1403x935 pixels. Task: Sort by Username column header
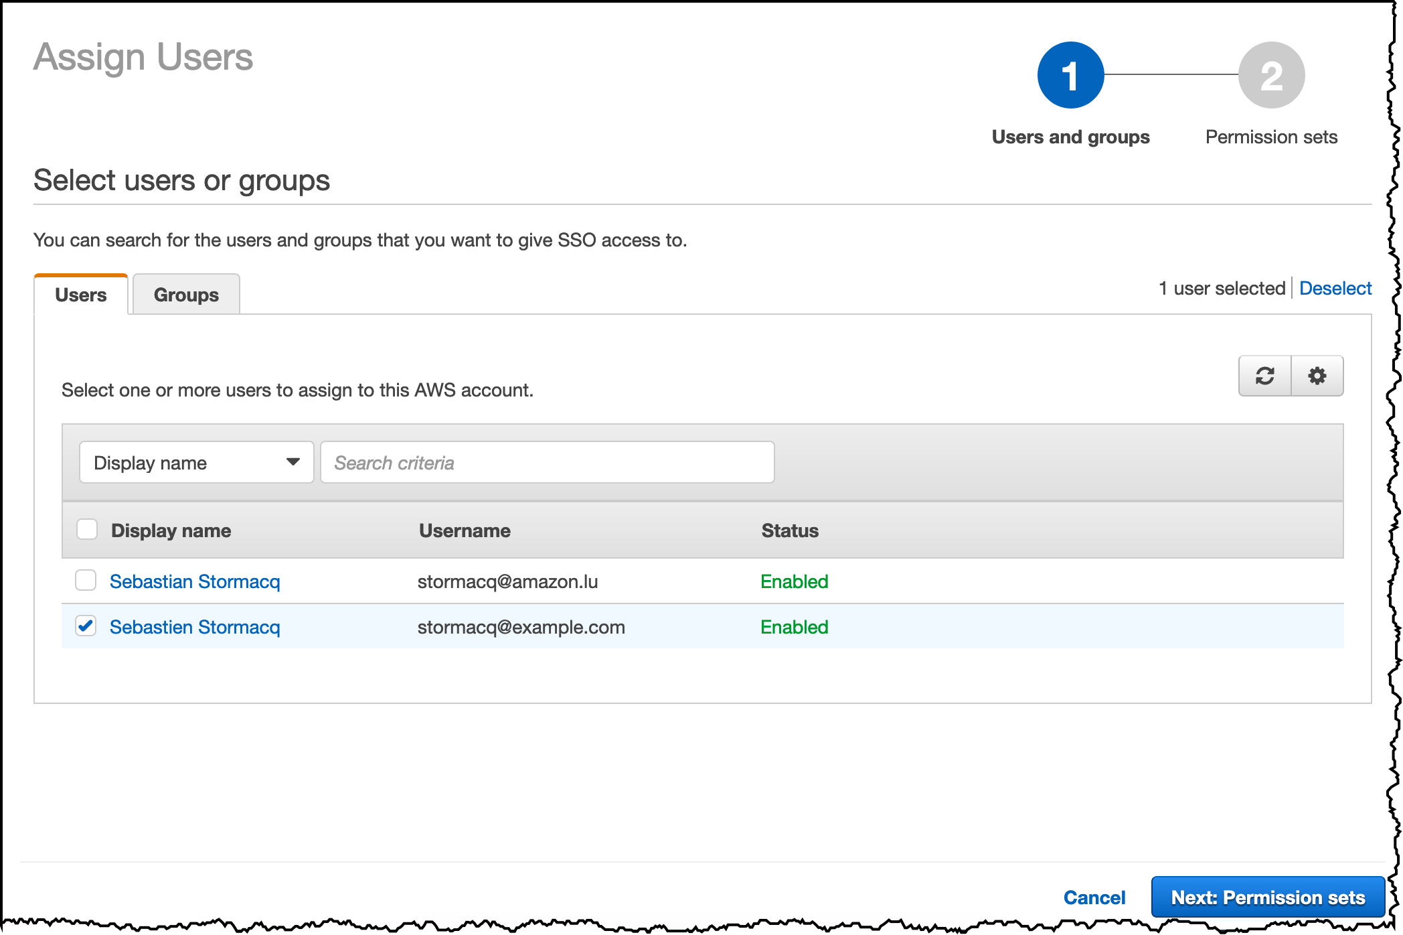[x=465, y=530]
